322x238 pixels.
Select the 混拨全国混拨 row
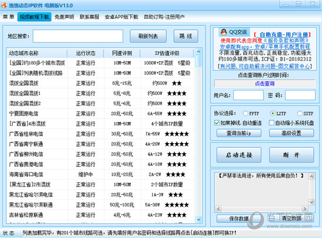click(x=101, y=83)
